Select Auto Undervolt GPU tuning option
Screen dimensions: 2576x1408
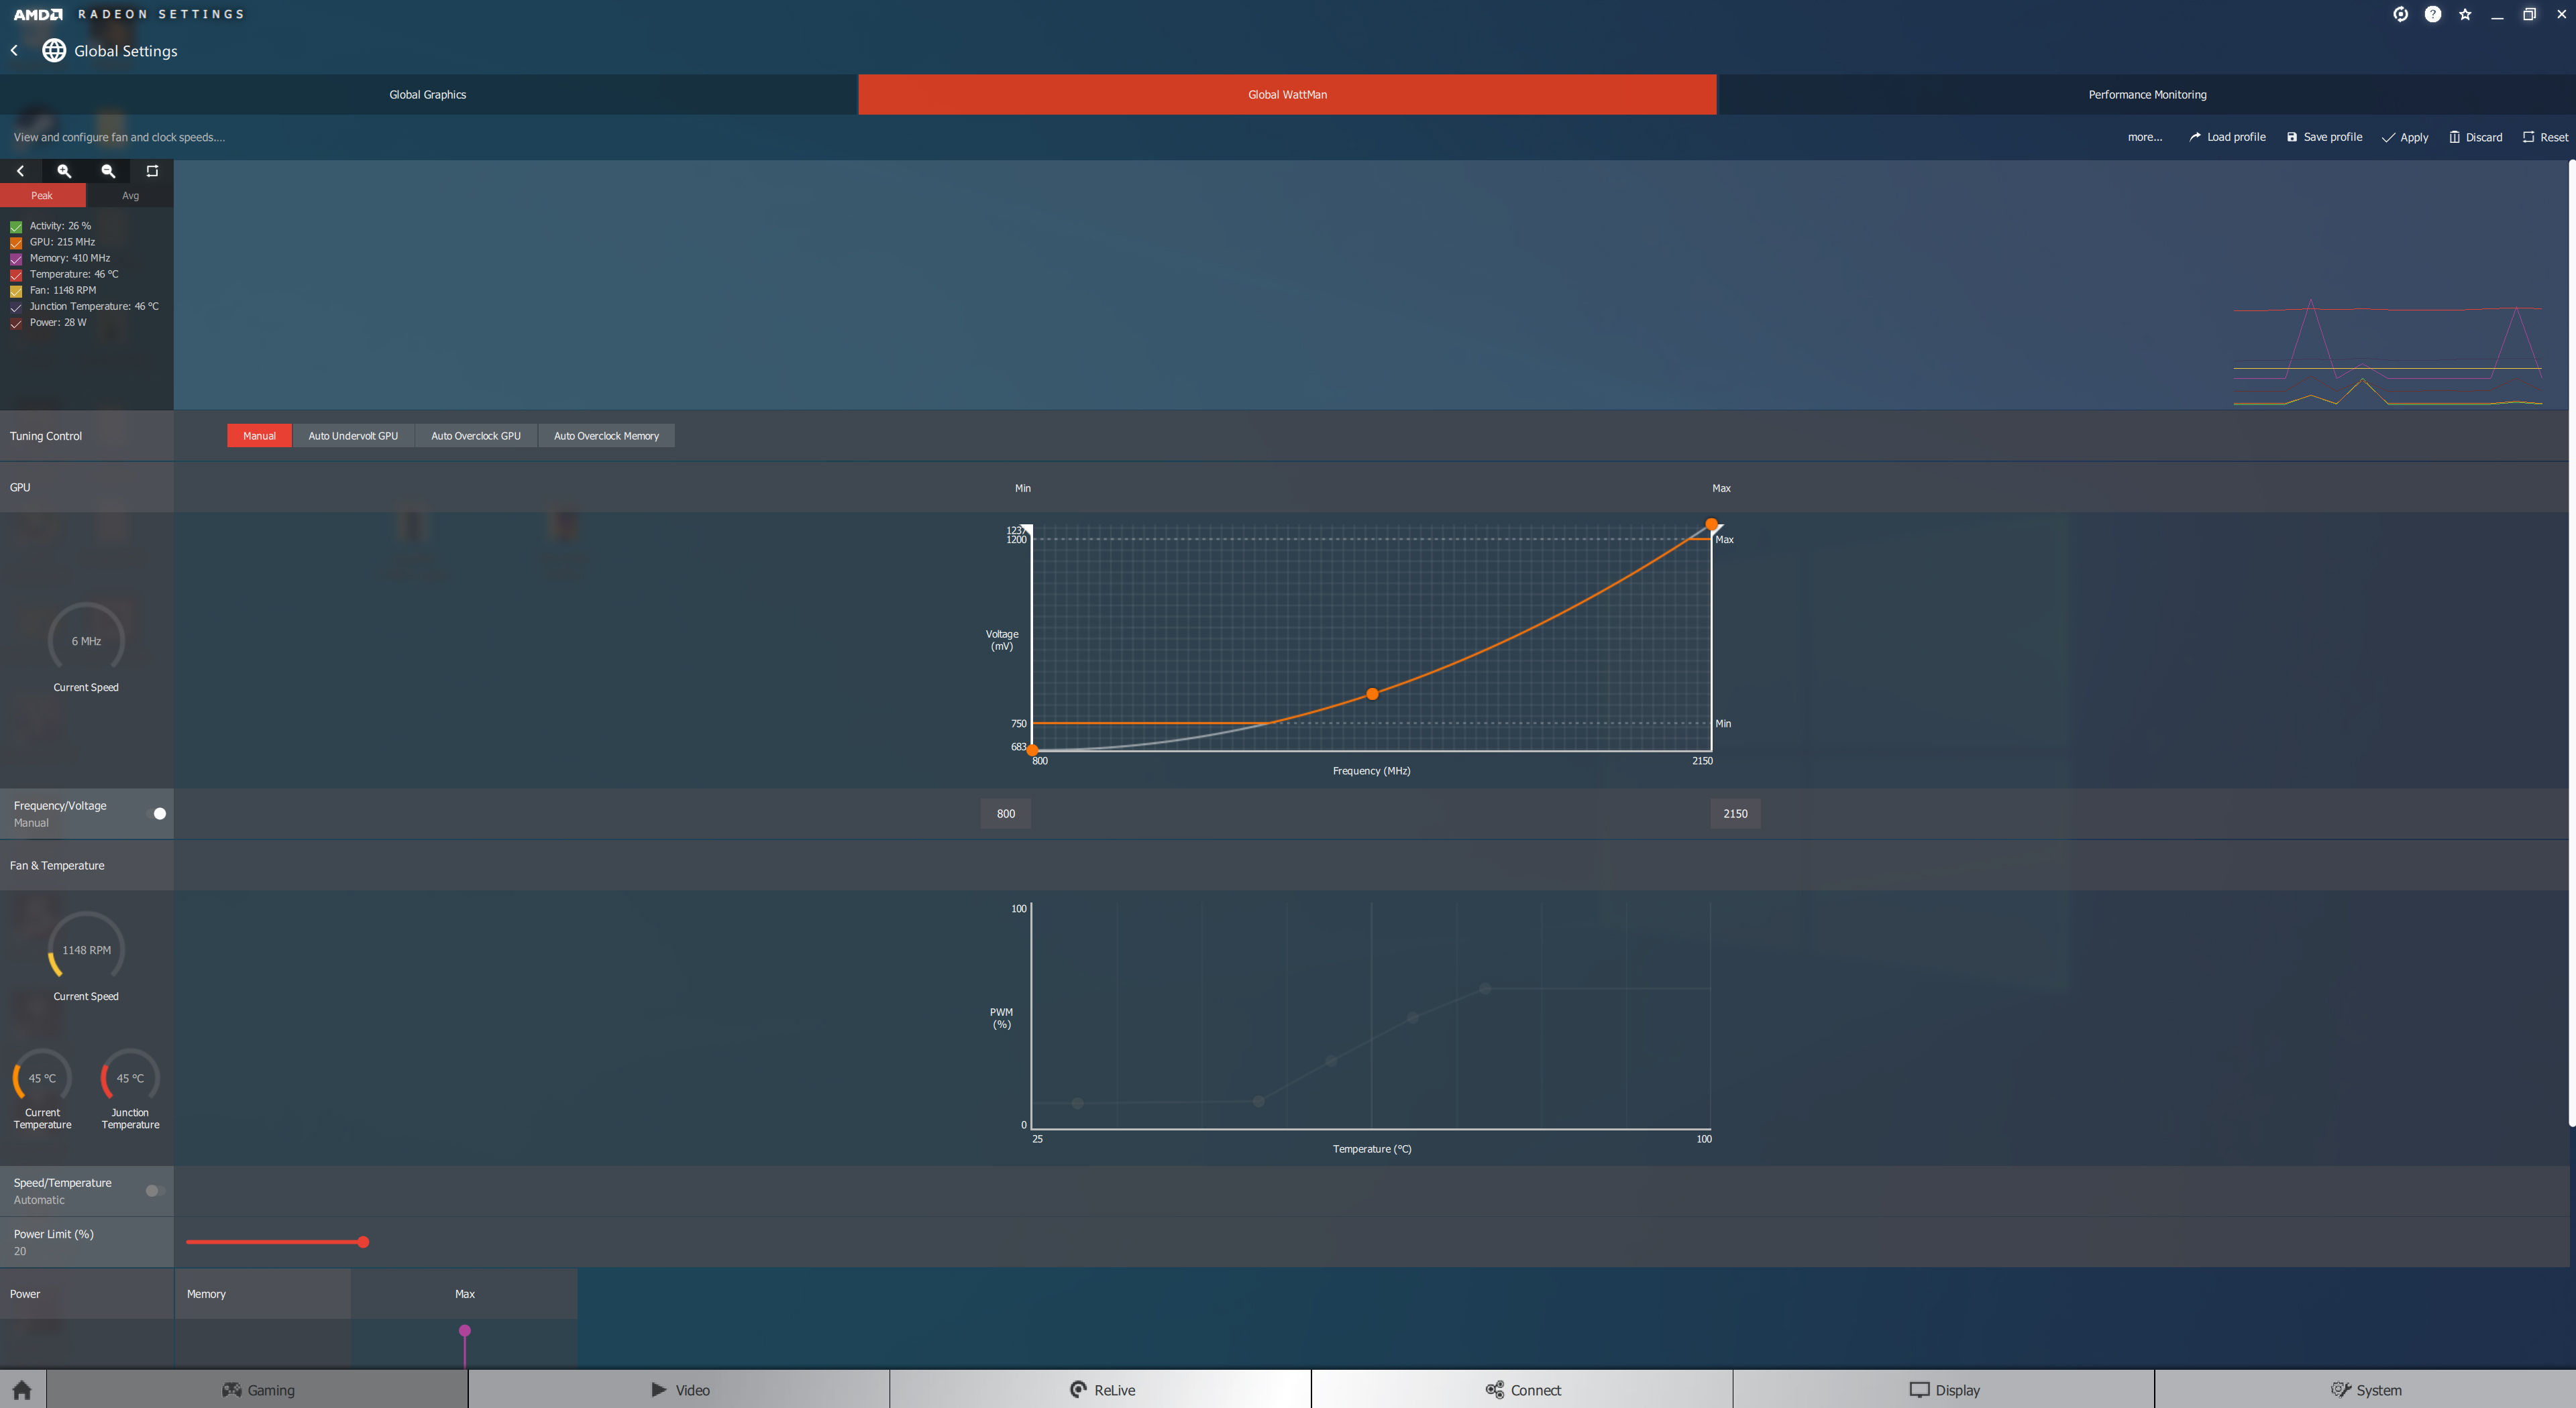click(353, 436)
